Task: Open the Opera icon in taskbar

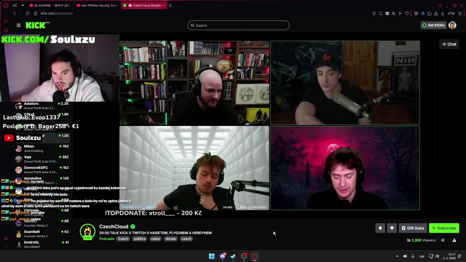Action: (254, 256)
